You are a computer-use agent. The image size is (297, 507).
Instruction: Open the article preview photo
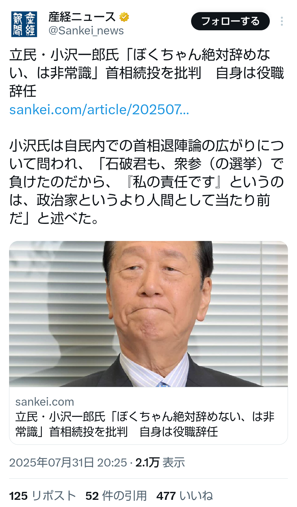(x=148, y=314)
